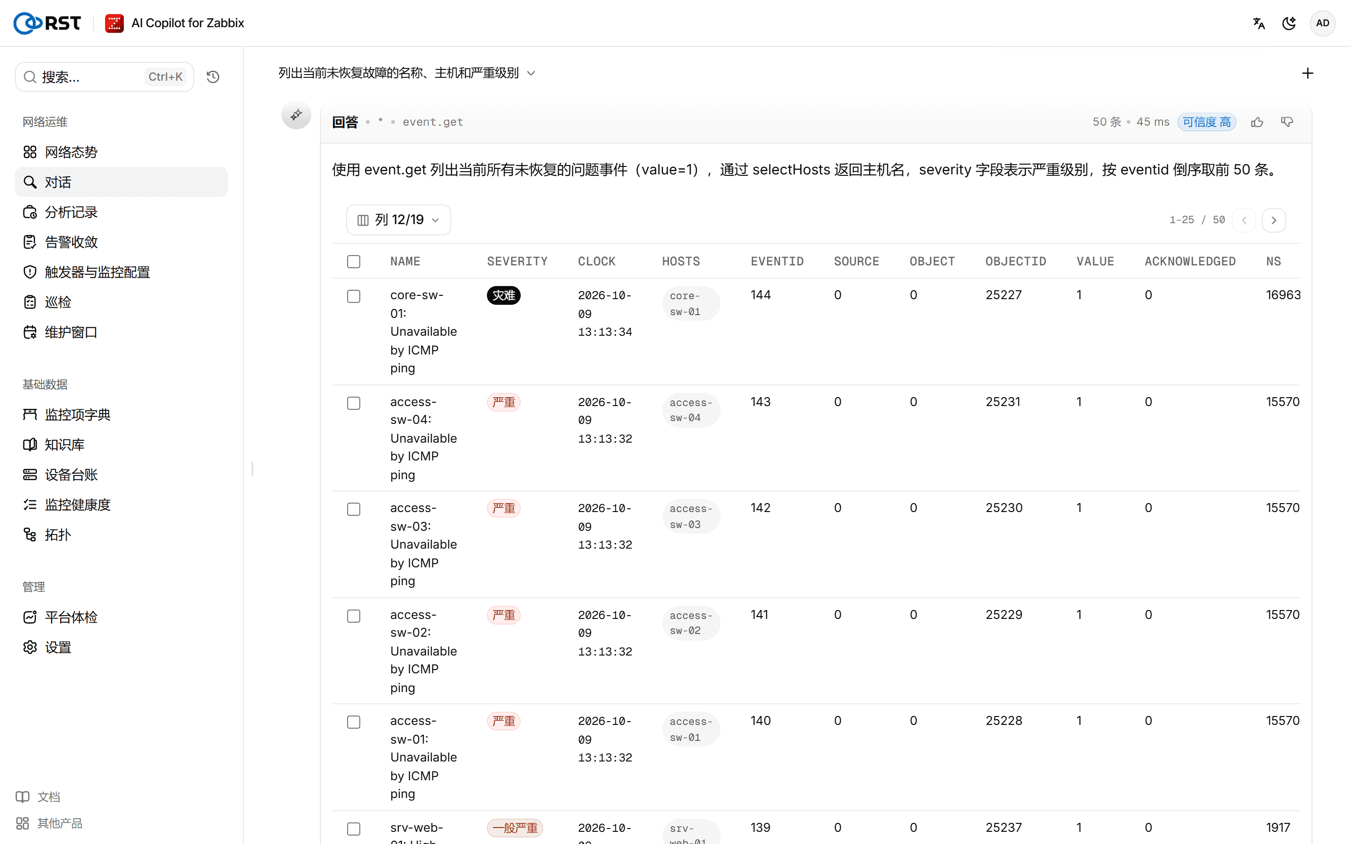
Task: Click the 灾难 severity badge
Action: pyautogui.click(x=503, y=295)
